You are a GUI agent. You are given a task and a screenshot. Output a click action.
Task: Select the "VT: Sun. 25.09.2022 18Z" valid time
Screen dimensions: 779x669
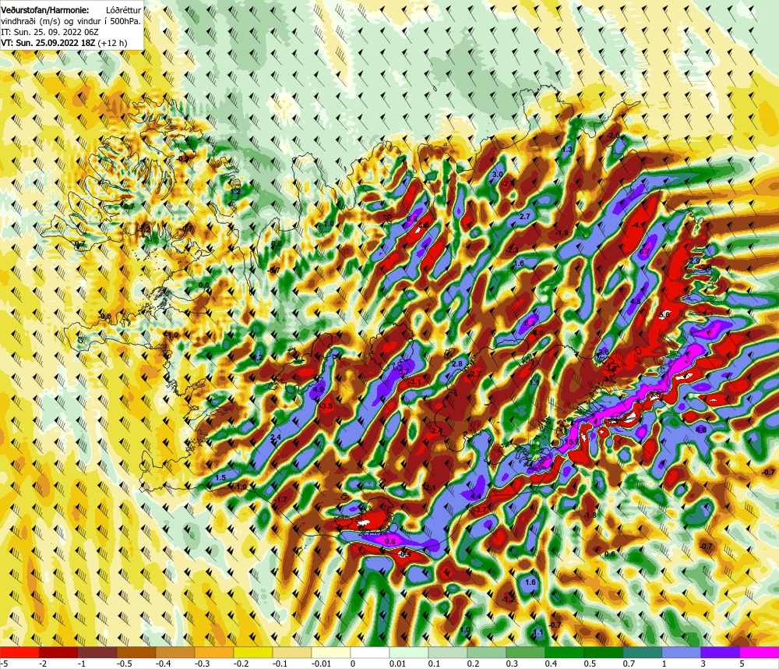[48, 43]
